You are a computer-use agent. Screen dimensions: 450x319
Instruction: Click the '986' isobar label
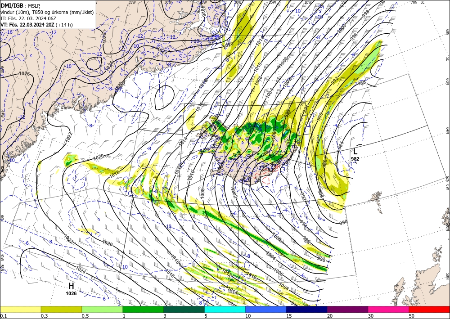tap(324, 163)
